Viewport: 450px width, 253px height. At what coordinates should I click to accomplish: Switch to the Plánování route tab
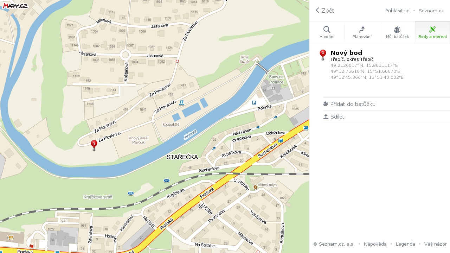coord(362,32)
